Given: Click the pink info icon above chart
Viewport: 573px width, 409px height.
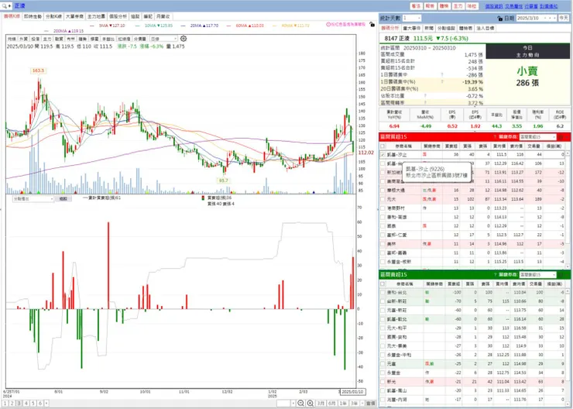Looking at the screenshot, I should coord(328,24).
